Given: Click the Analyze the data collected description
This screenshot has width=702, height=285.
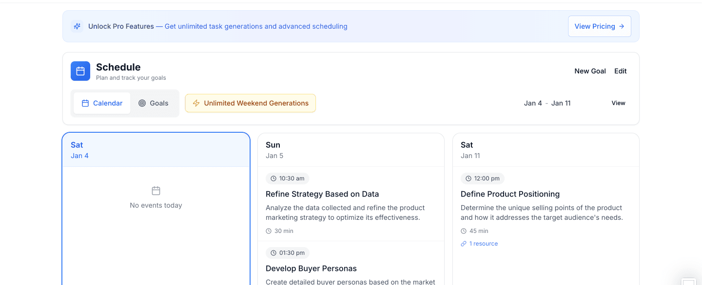Looking at the screenshot, I should pos(345,213).
